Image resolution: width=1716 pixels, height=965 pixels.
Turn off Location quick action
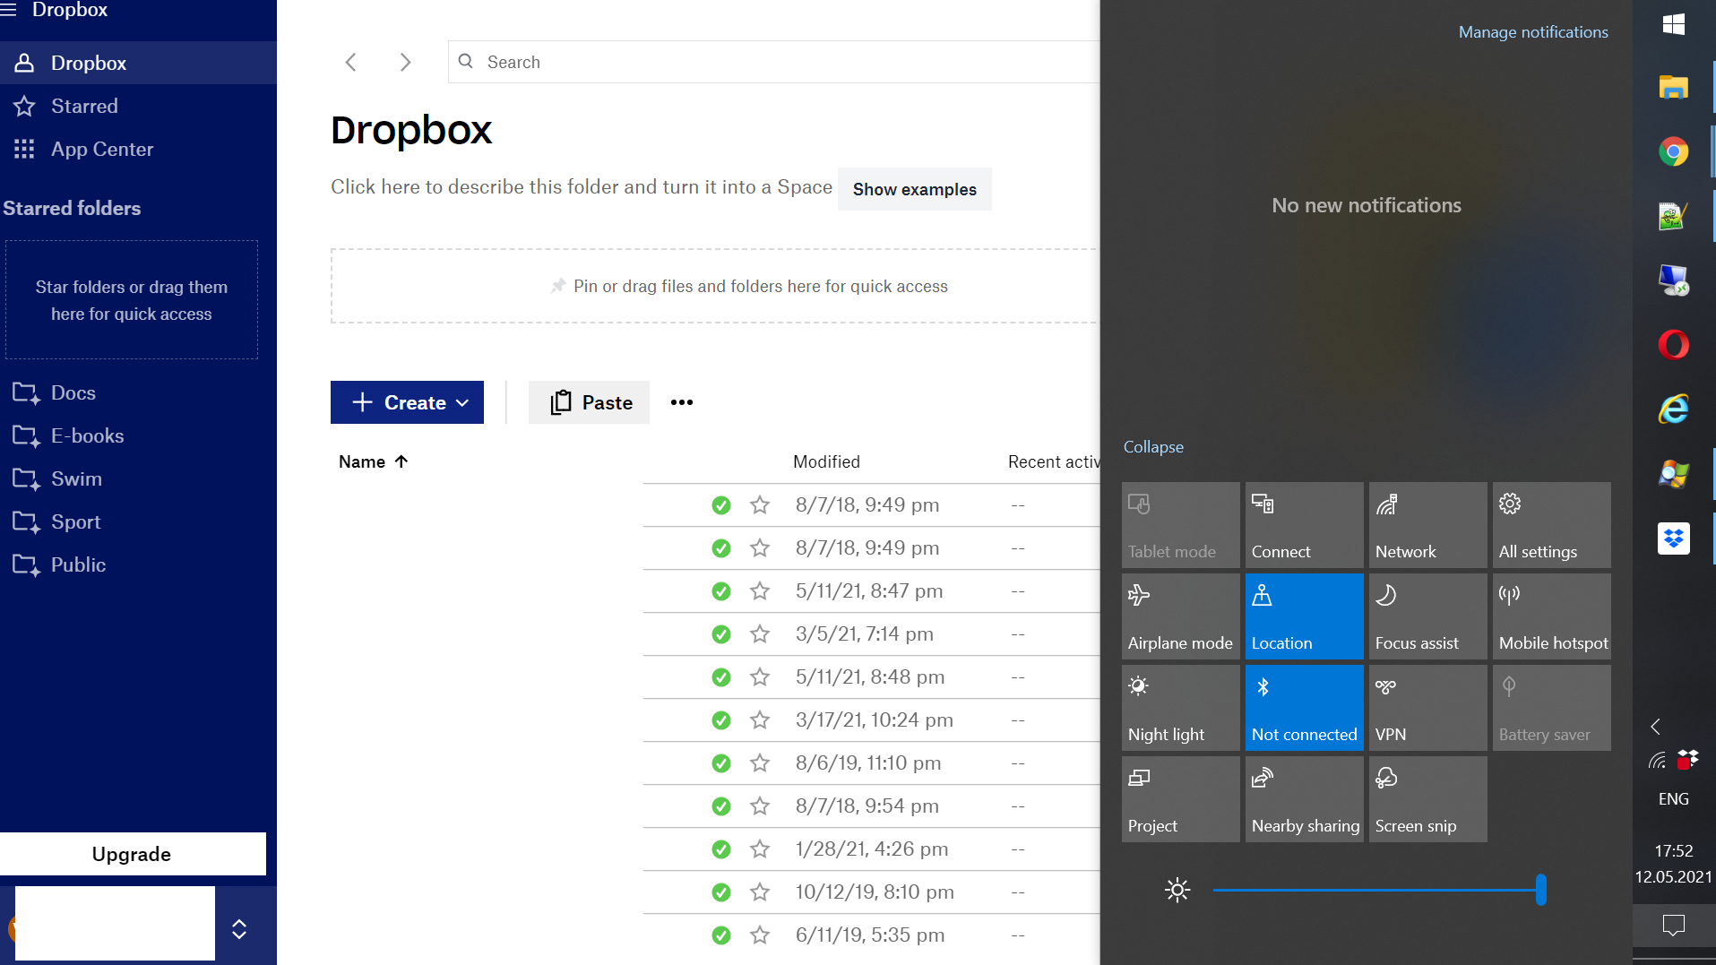click(x=1304, y=616)
